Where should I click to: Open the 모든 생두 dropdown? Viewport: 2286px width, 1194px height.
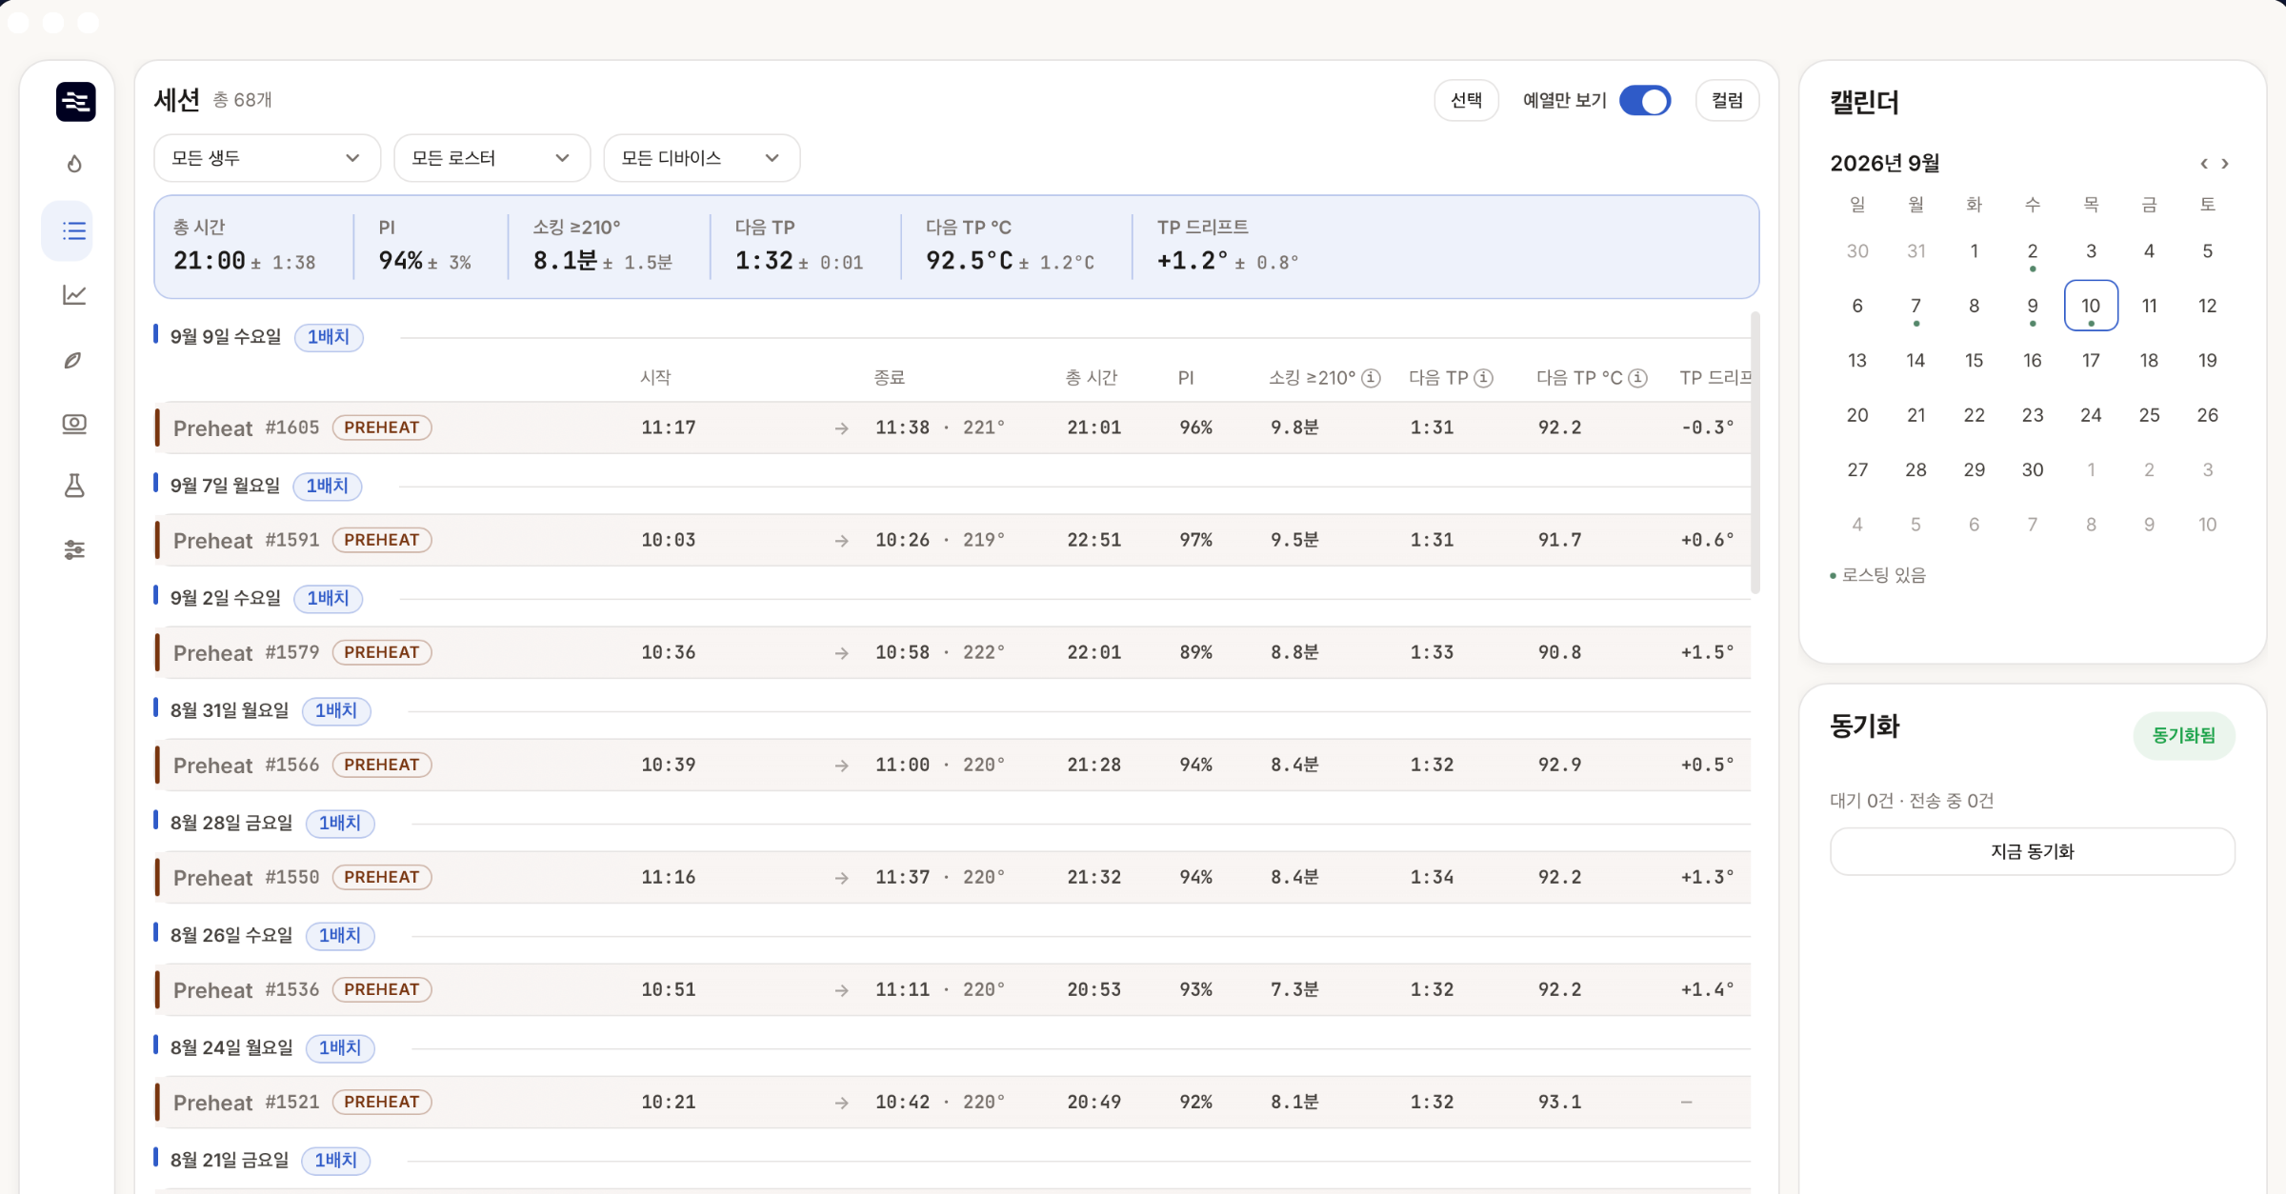[267, 158]
